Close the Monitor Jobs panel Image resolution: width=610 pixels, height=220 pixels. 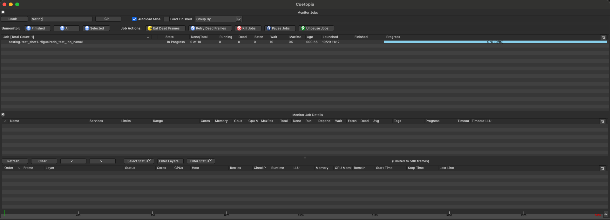3,12
